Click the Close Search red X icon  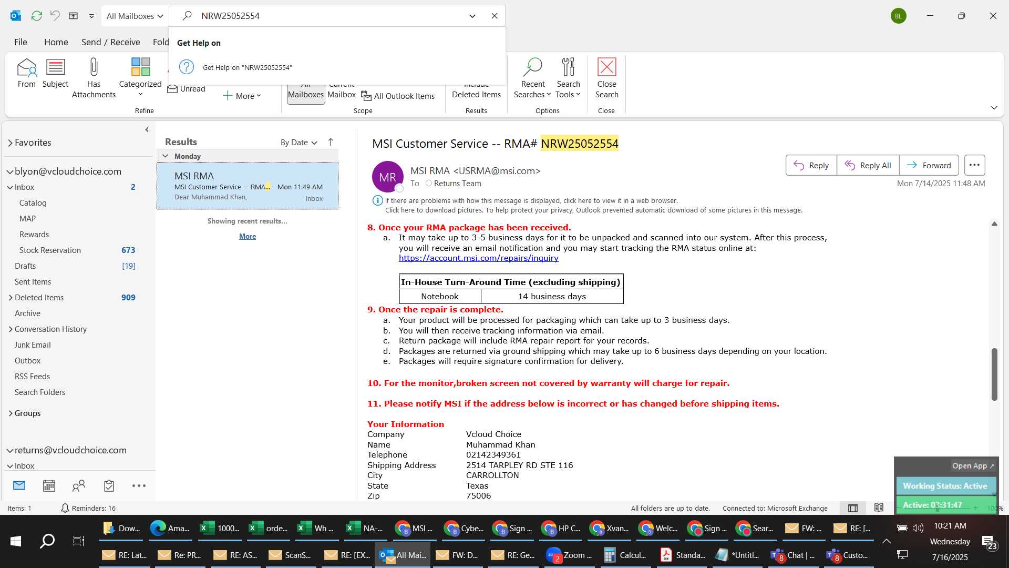[606, 78]
